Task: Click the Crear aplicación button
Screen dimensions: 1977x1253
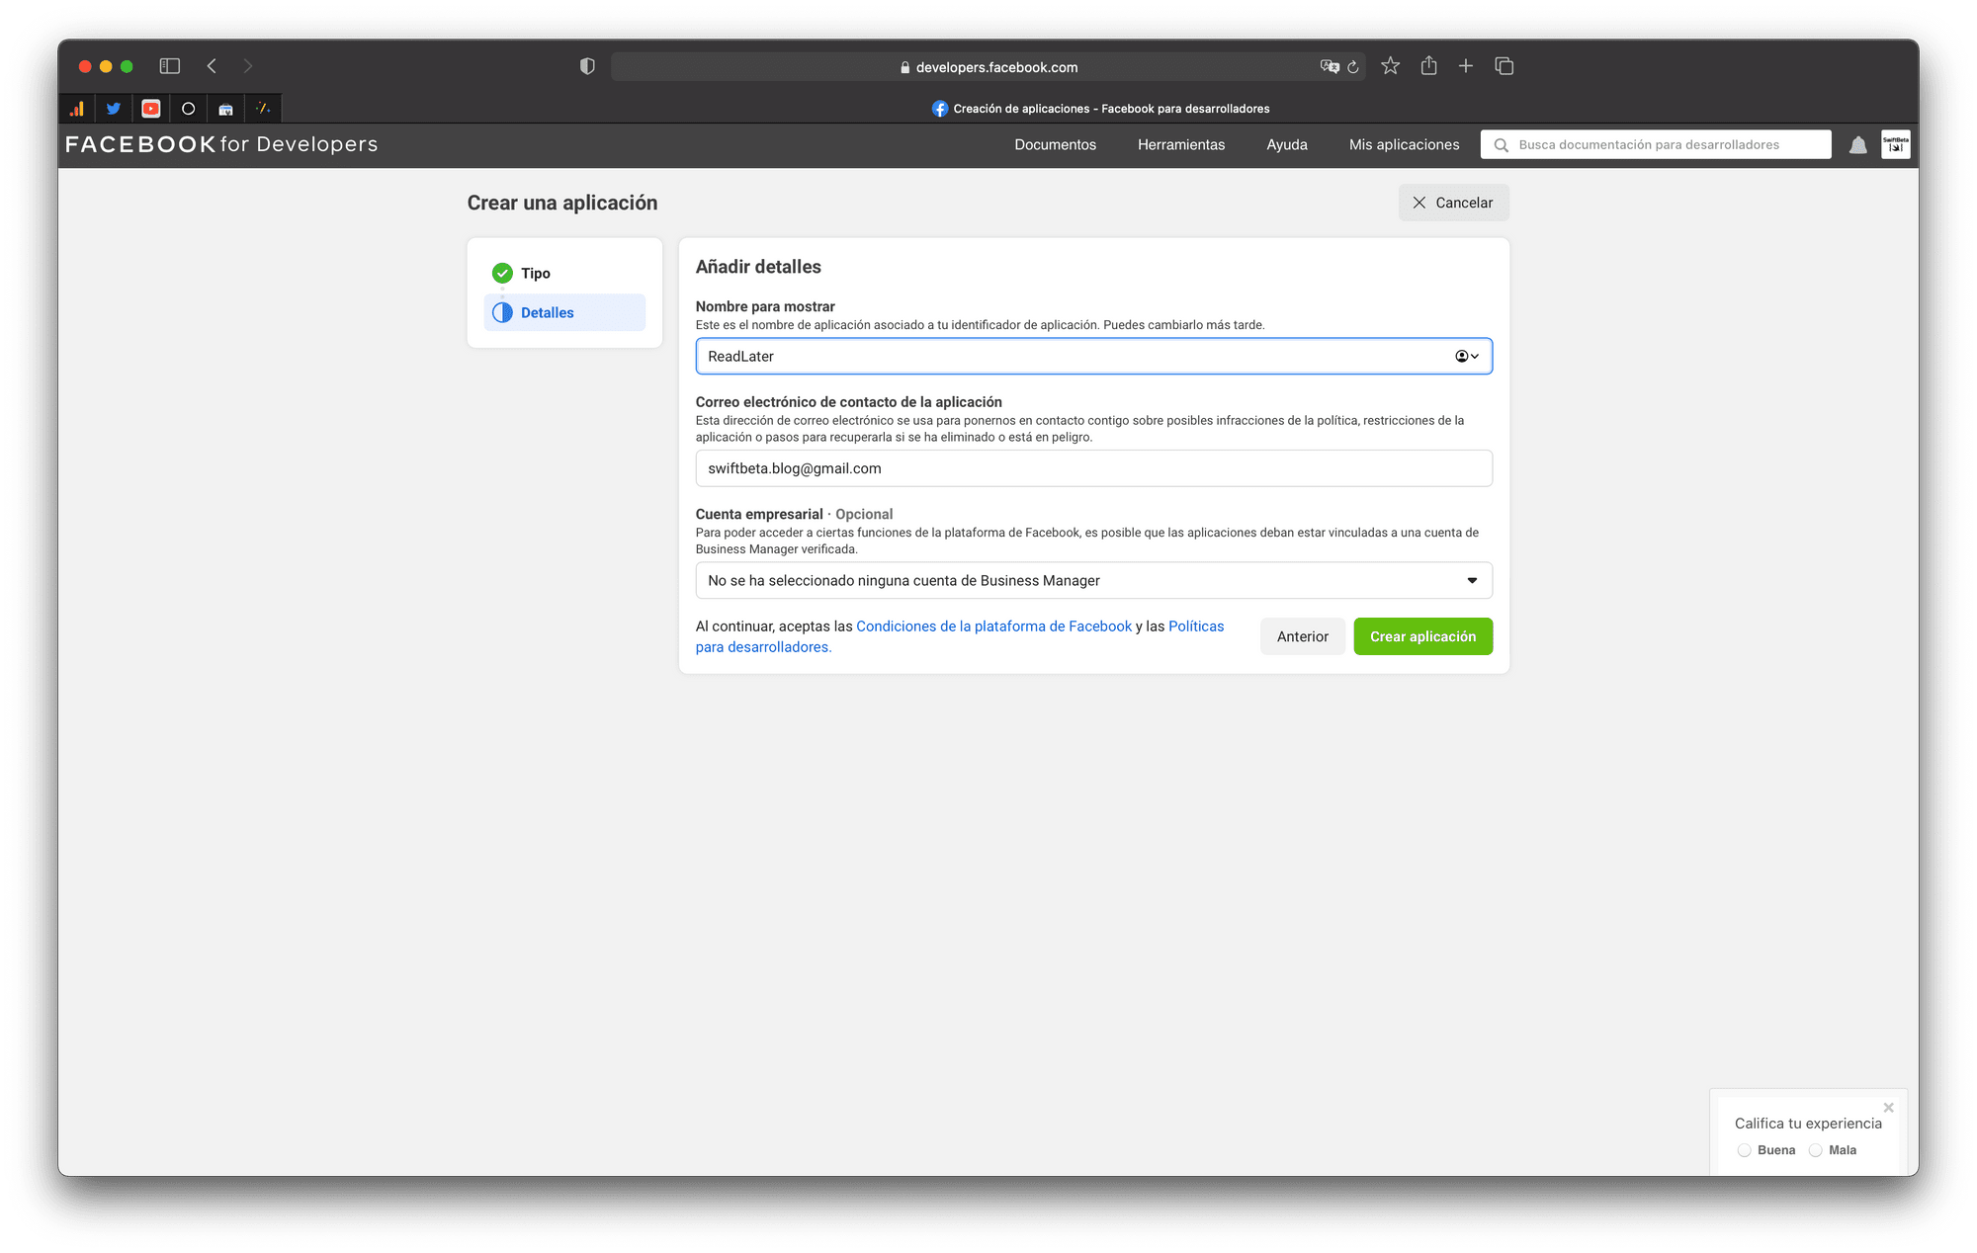Action: click(x=1423, y=636)
